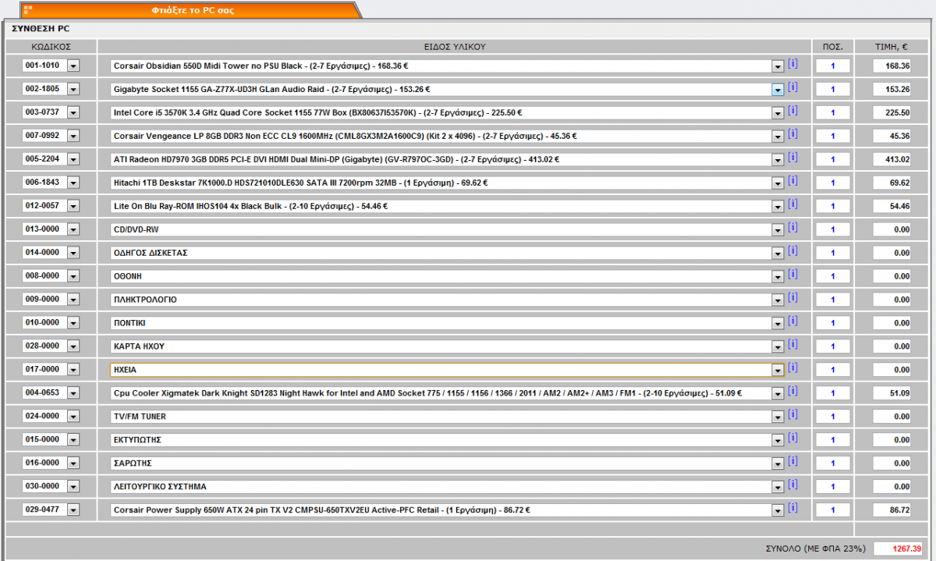Open info icon on TV/FM TUNER row
This screenshot has width=936, height=561.
[792, 415]
